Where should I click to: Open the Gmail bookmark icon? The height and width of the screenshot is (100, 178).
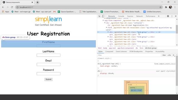coord(55,12)
